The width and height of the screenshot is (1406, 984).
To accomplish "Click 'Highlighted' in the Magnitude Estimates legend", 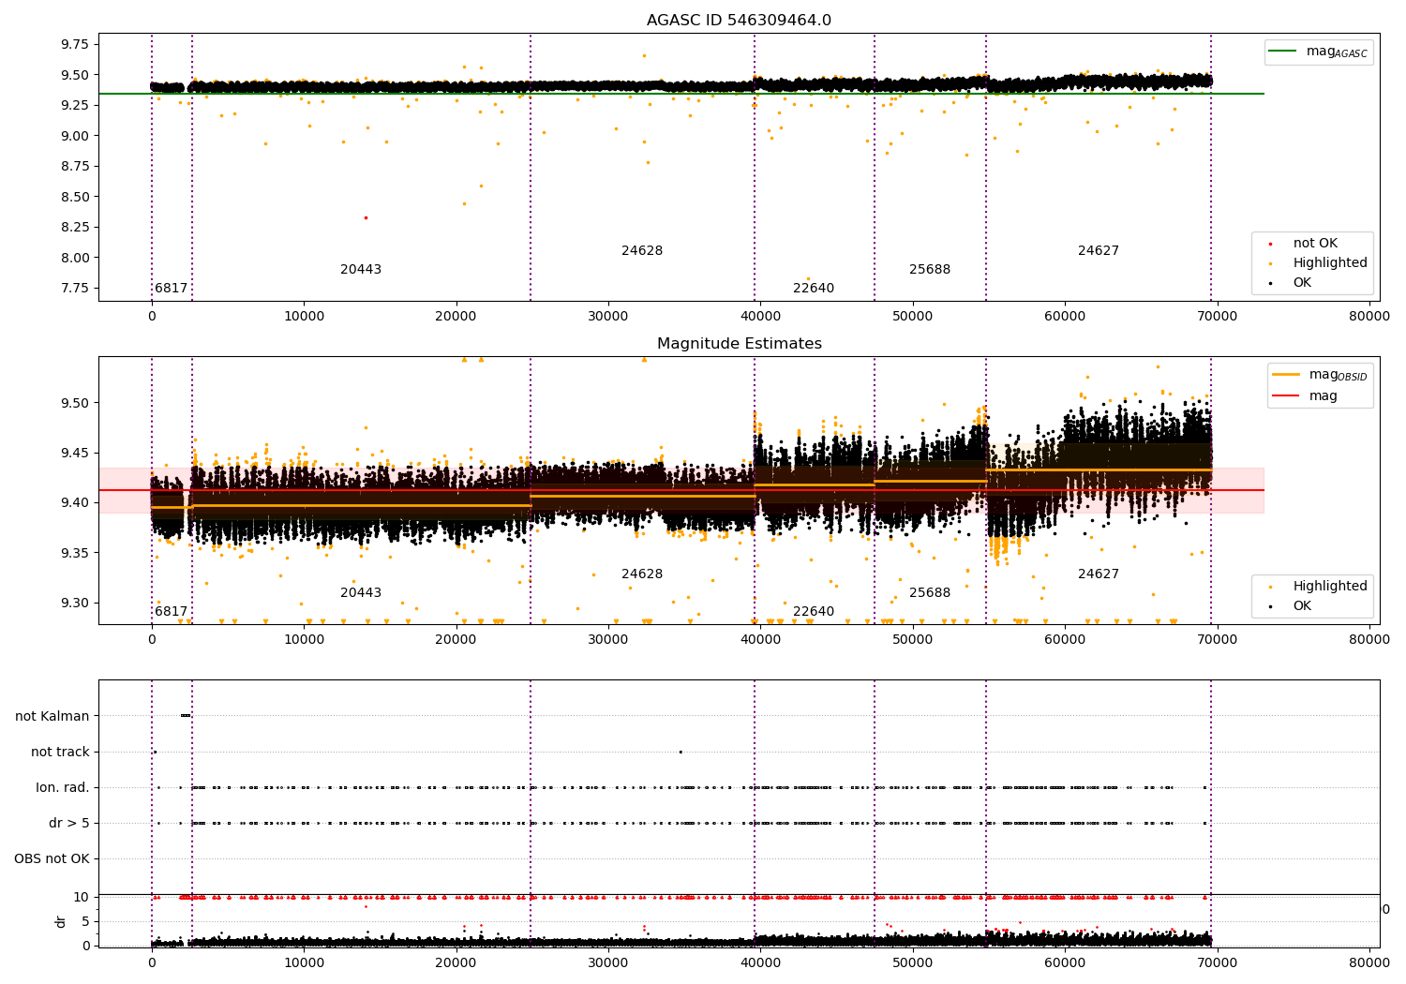I will click(x=1330, y=586).
